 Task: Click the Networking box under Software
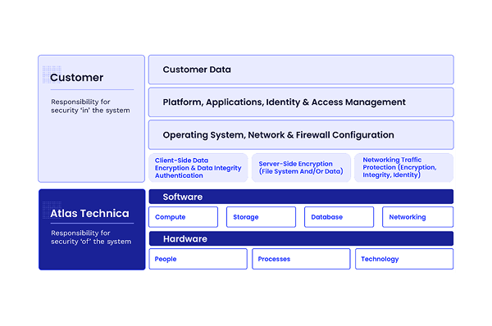click(417, 217)
